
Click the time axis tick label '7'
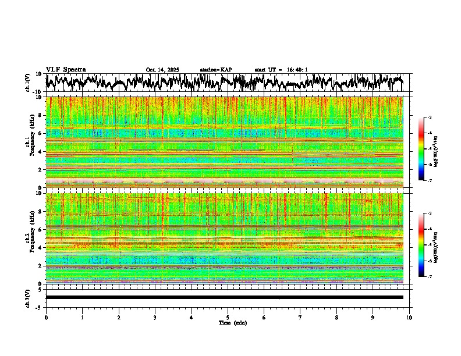[300, 318]
